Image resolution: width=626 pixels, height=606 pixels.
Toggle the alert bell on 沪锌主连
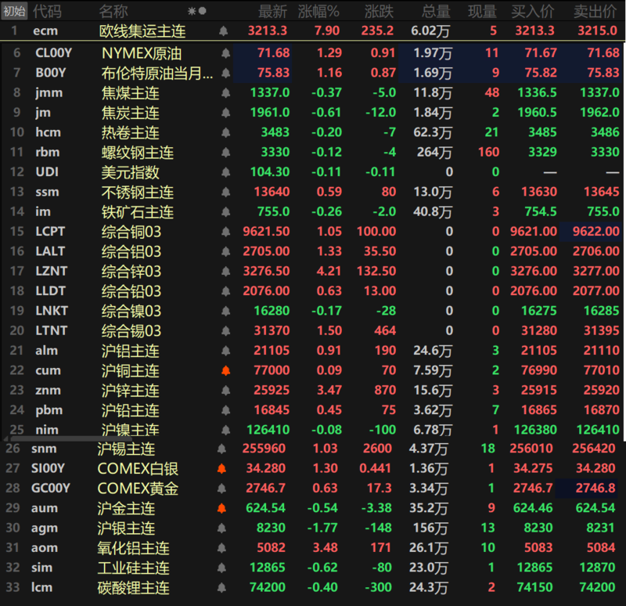pyautogui.click(x=225, y=390)
